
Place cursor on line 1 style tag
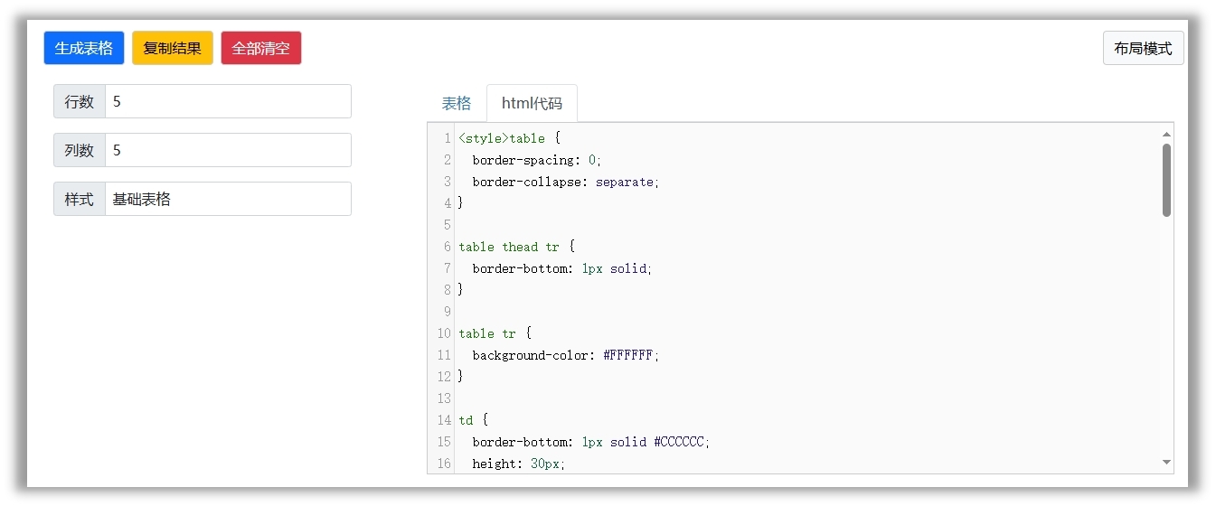point(484,138)
